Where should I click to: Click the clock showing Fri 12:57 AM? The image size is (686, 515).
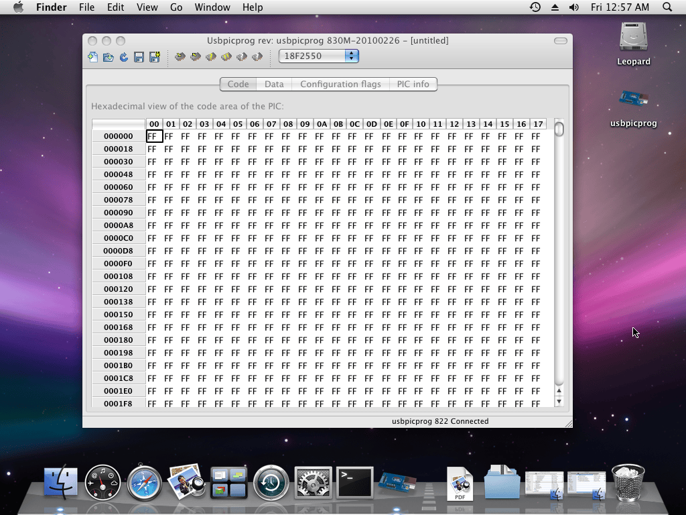tap(620, 7)
